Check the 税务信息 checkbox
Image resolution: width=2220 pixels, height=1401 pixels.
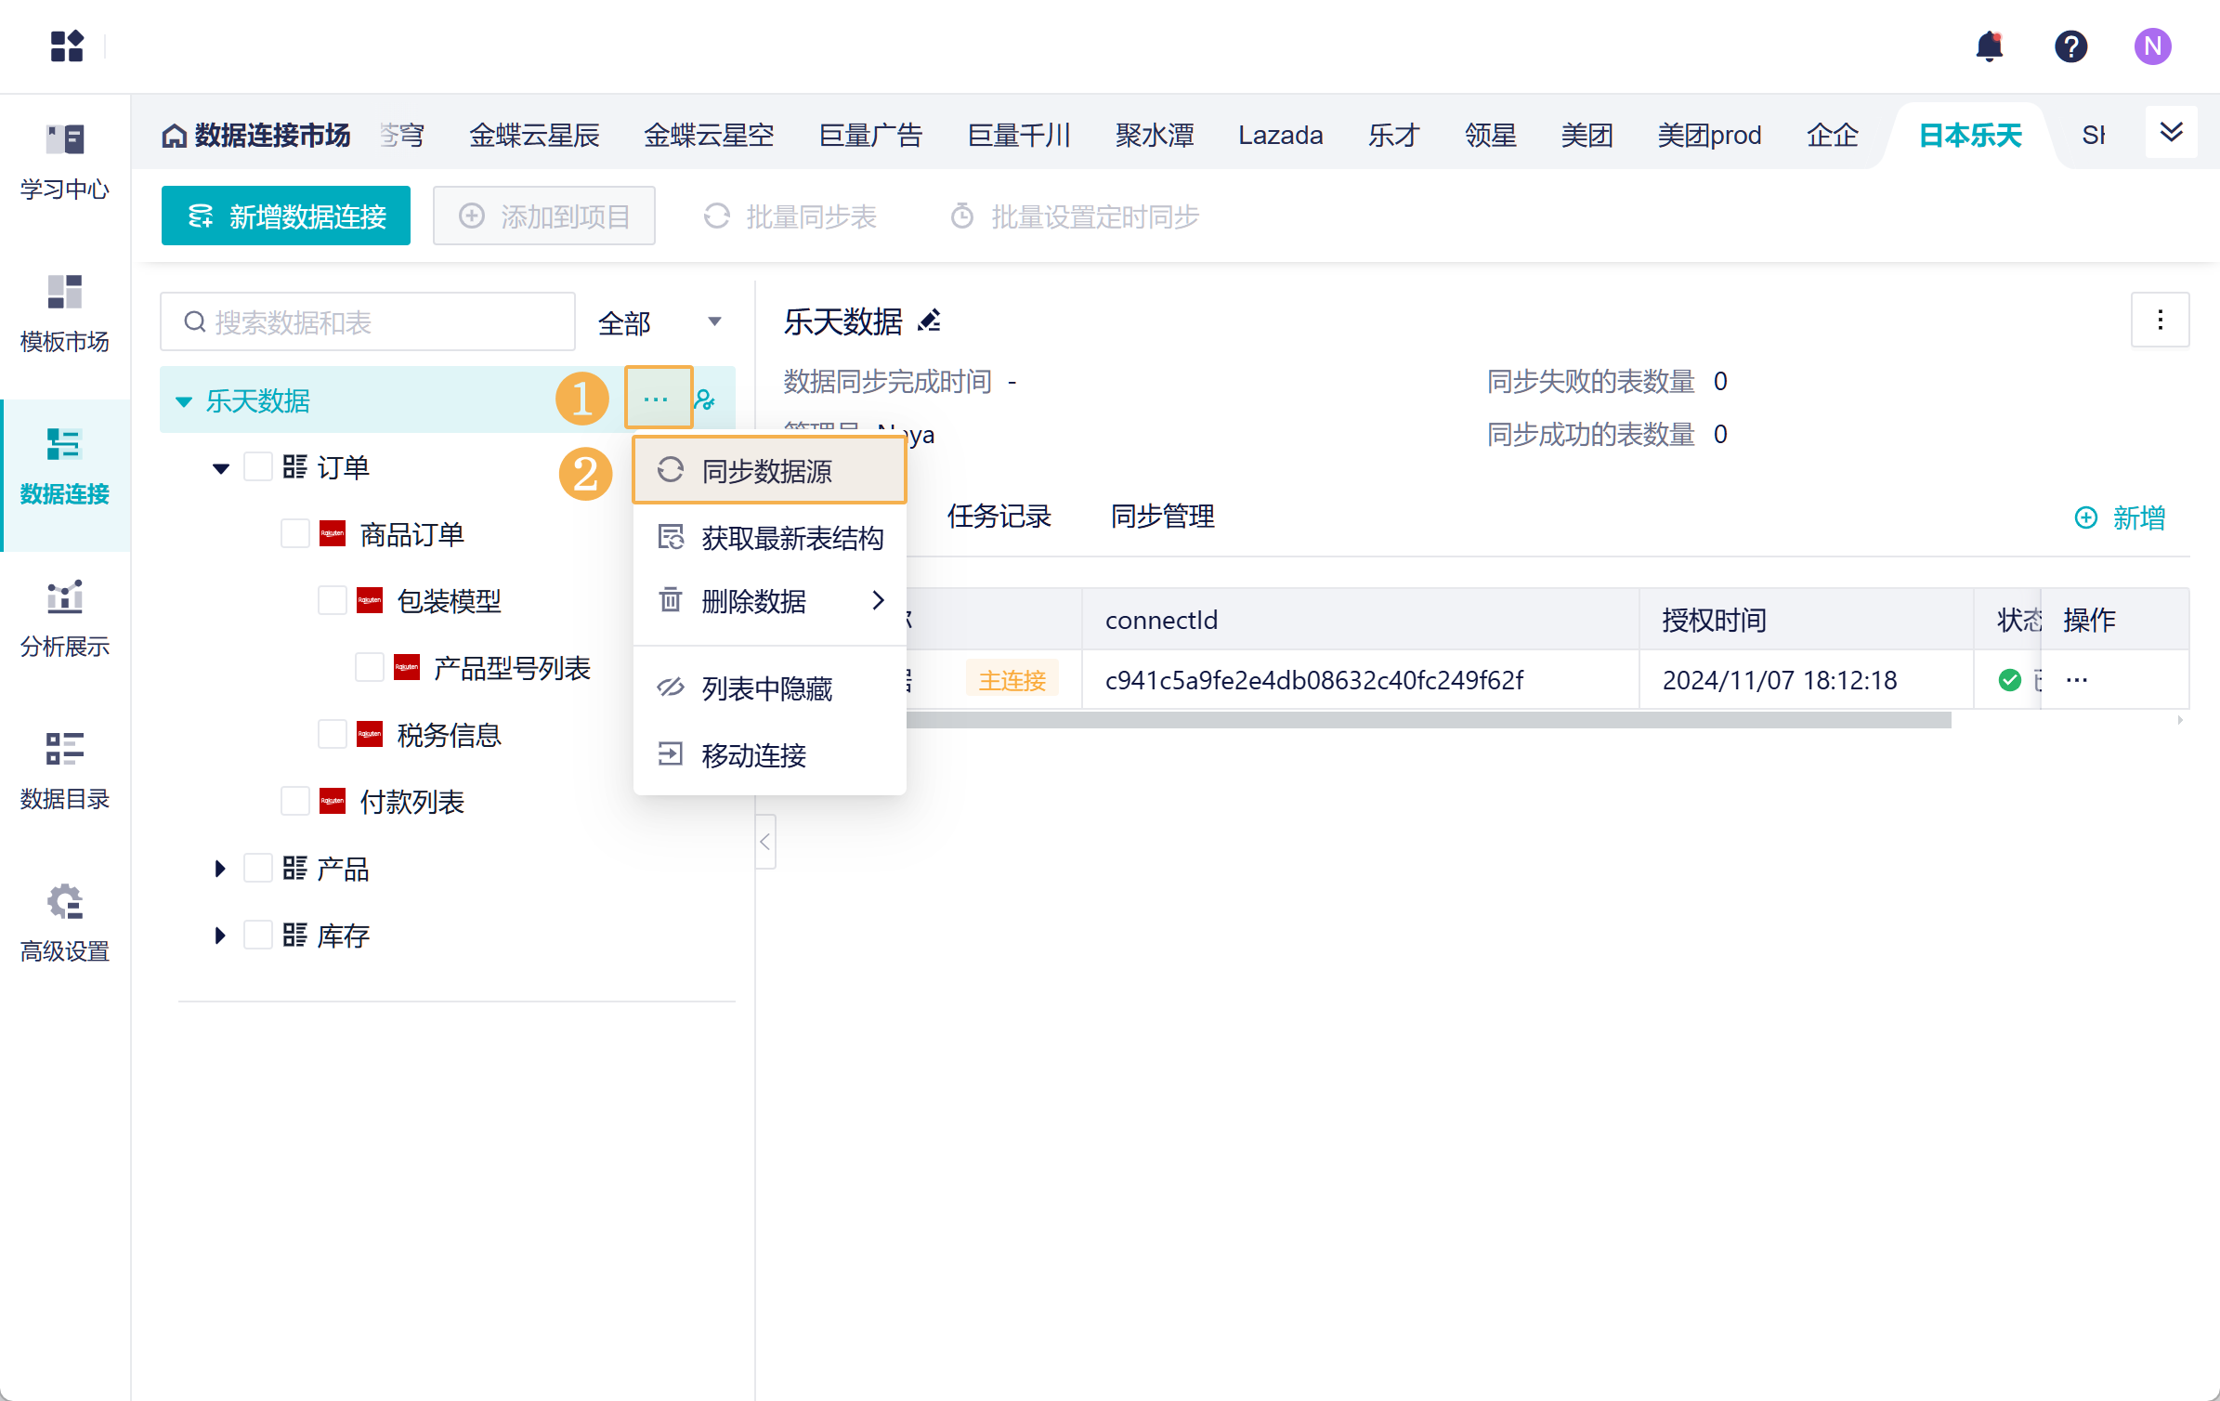click(x=333, y=735)
